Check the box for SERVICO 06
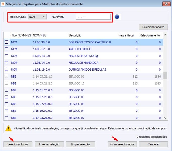The image size is (172, 151). click(x=7, y=104)
